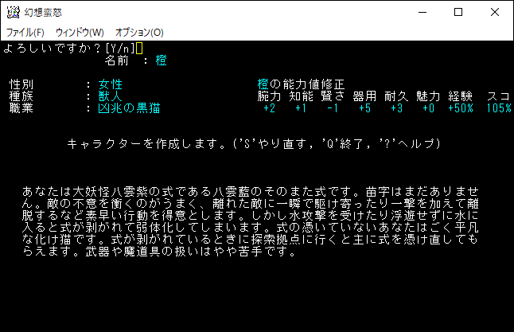Minimize the 幻想蛮怒 window
514x332 pixels.
click(x=422, y=13)
